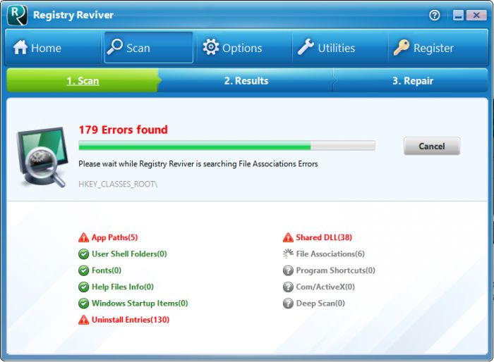
Task: Go to the Utilities tab
Action: click(340, 48)
